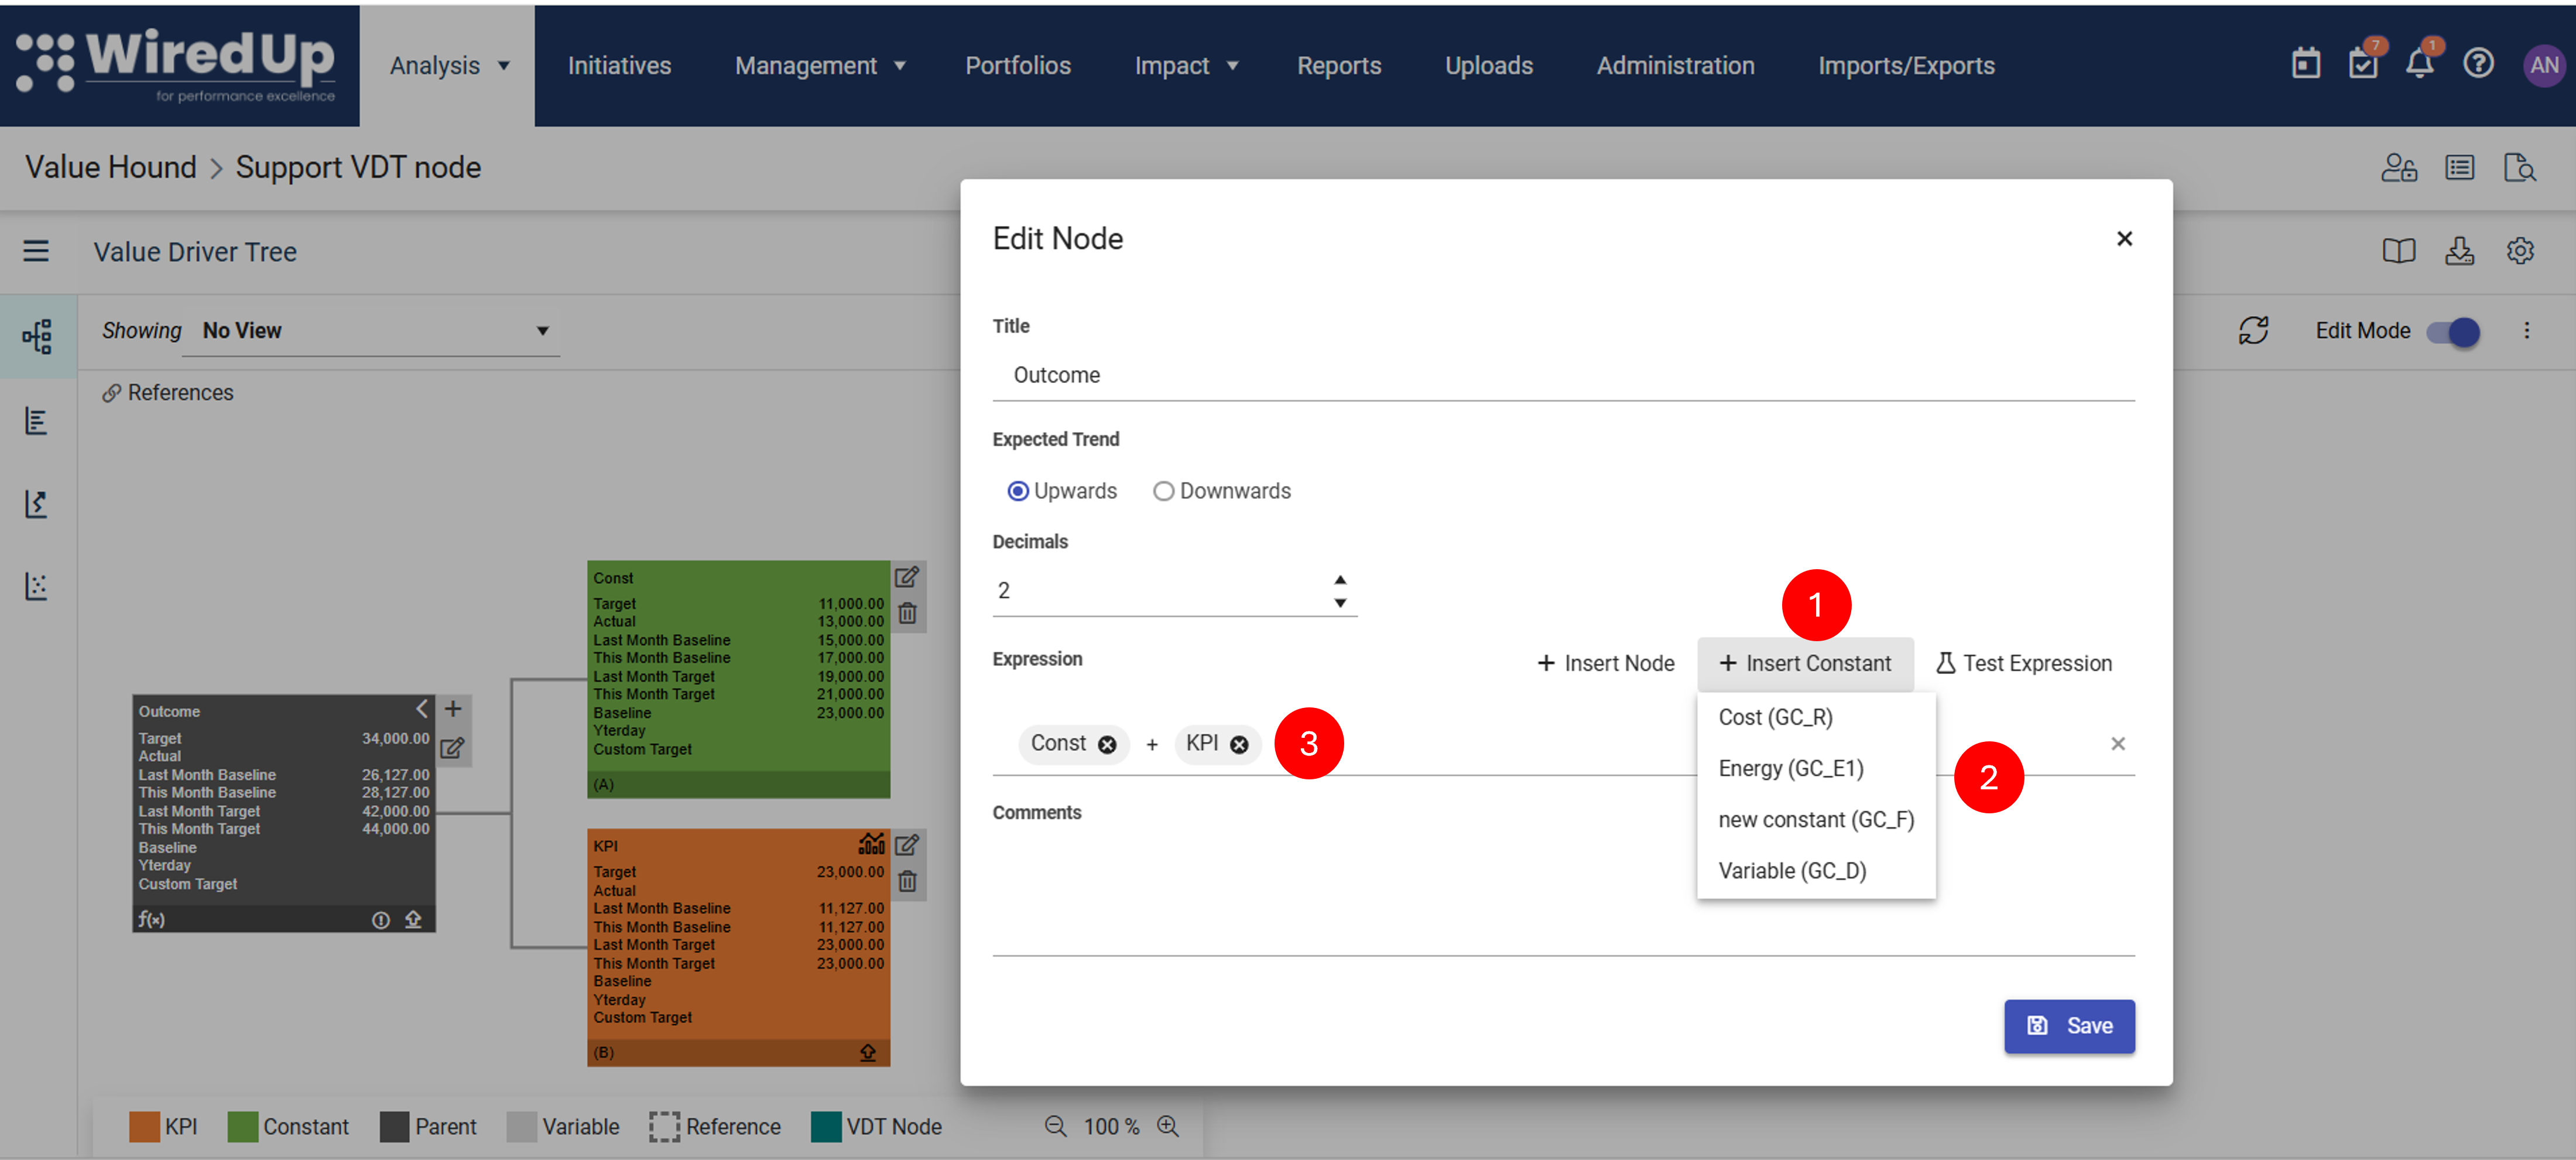Click the upload arrow on Outcome node
The width and height of the screenshot is (2576, 1160).
coord(413,919)
